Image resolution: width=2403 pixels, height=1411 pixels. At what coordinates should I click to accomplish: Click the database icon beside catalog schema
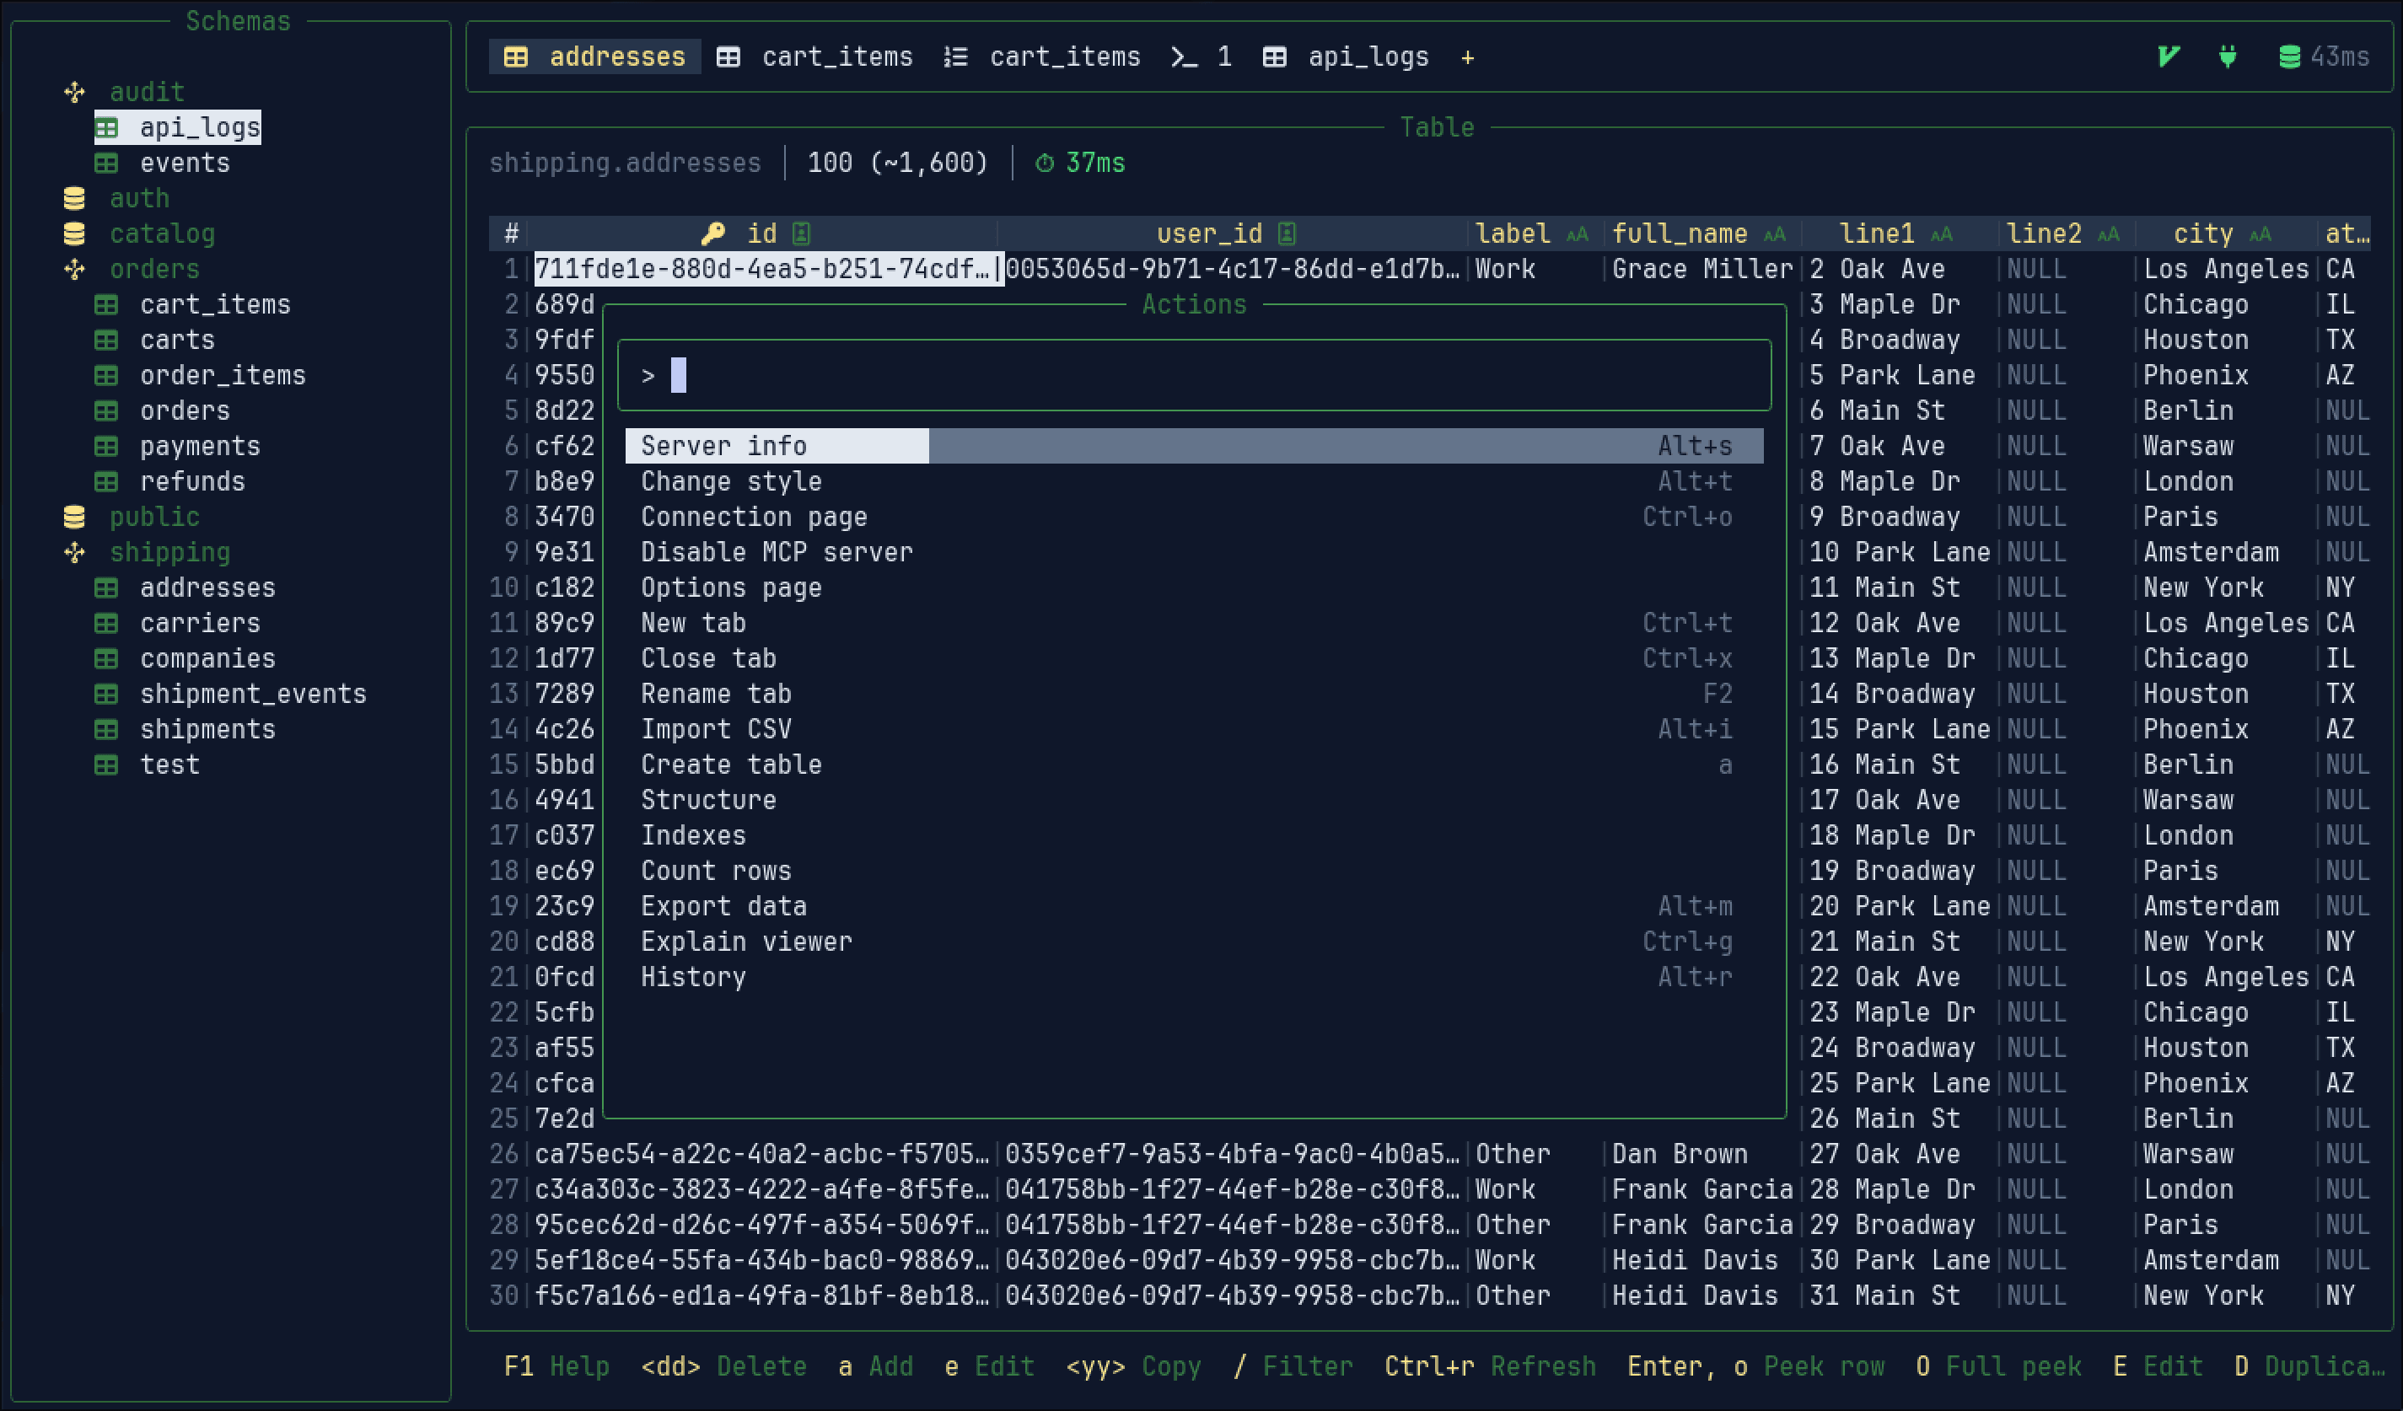(74, 233)
